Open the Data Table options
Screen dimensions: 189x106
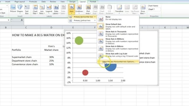click(63, 9)
